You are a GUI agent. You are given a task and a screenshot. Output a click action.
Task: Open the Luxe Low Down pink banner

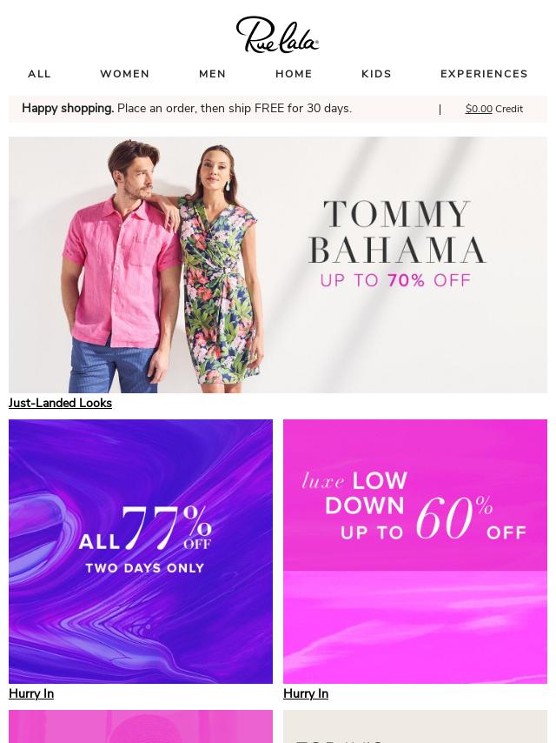click(415, 551)
